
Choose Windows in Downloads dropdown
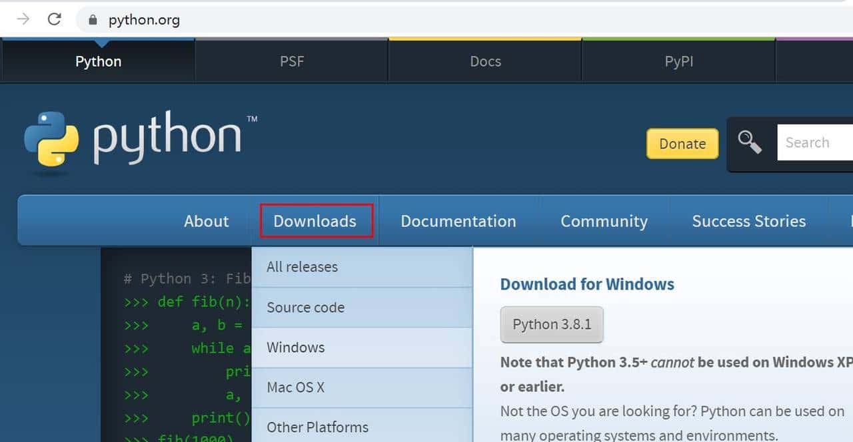click(295, 347)
